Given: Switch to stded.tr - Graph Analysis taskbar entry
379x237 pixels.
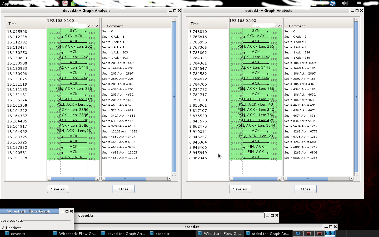Looking at the screenshot, I should tap(268, 234).
